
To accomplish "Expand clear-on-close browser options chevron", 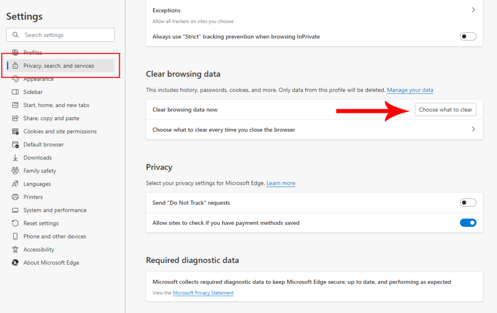I will pyautogui.click(x=473, y=129).
